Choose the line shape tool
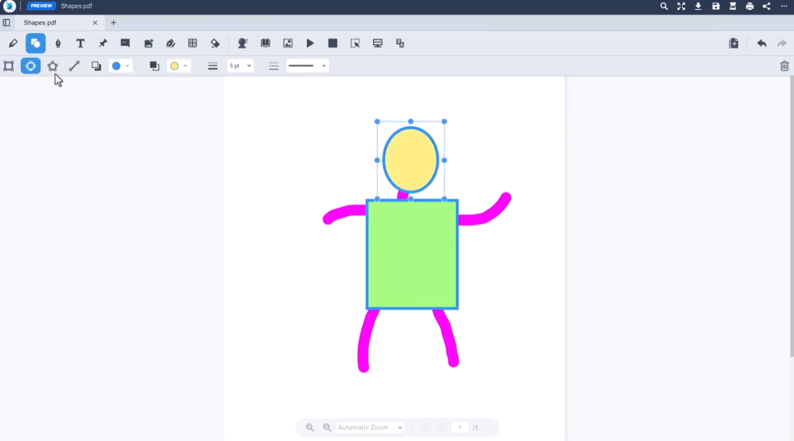This screenshot has height=441, width=794. pyautogui.click(x=75, y=66)
